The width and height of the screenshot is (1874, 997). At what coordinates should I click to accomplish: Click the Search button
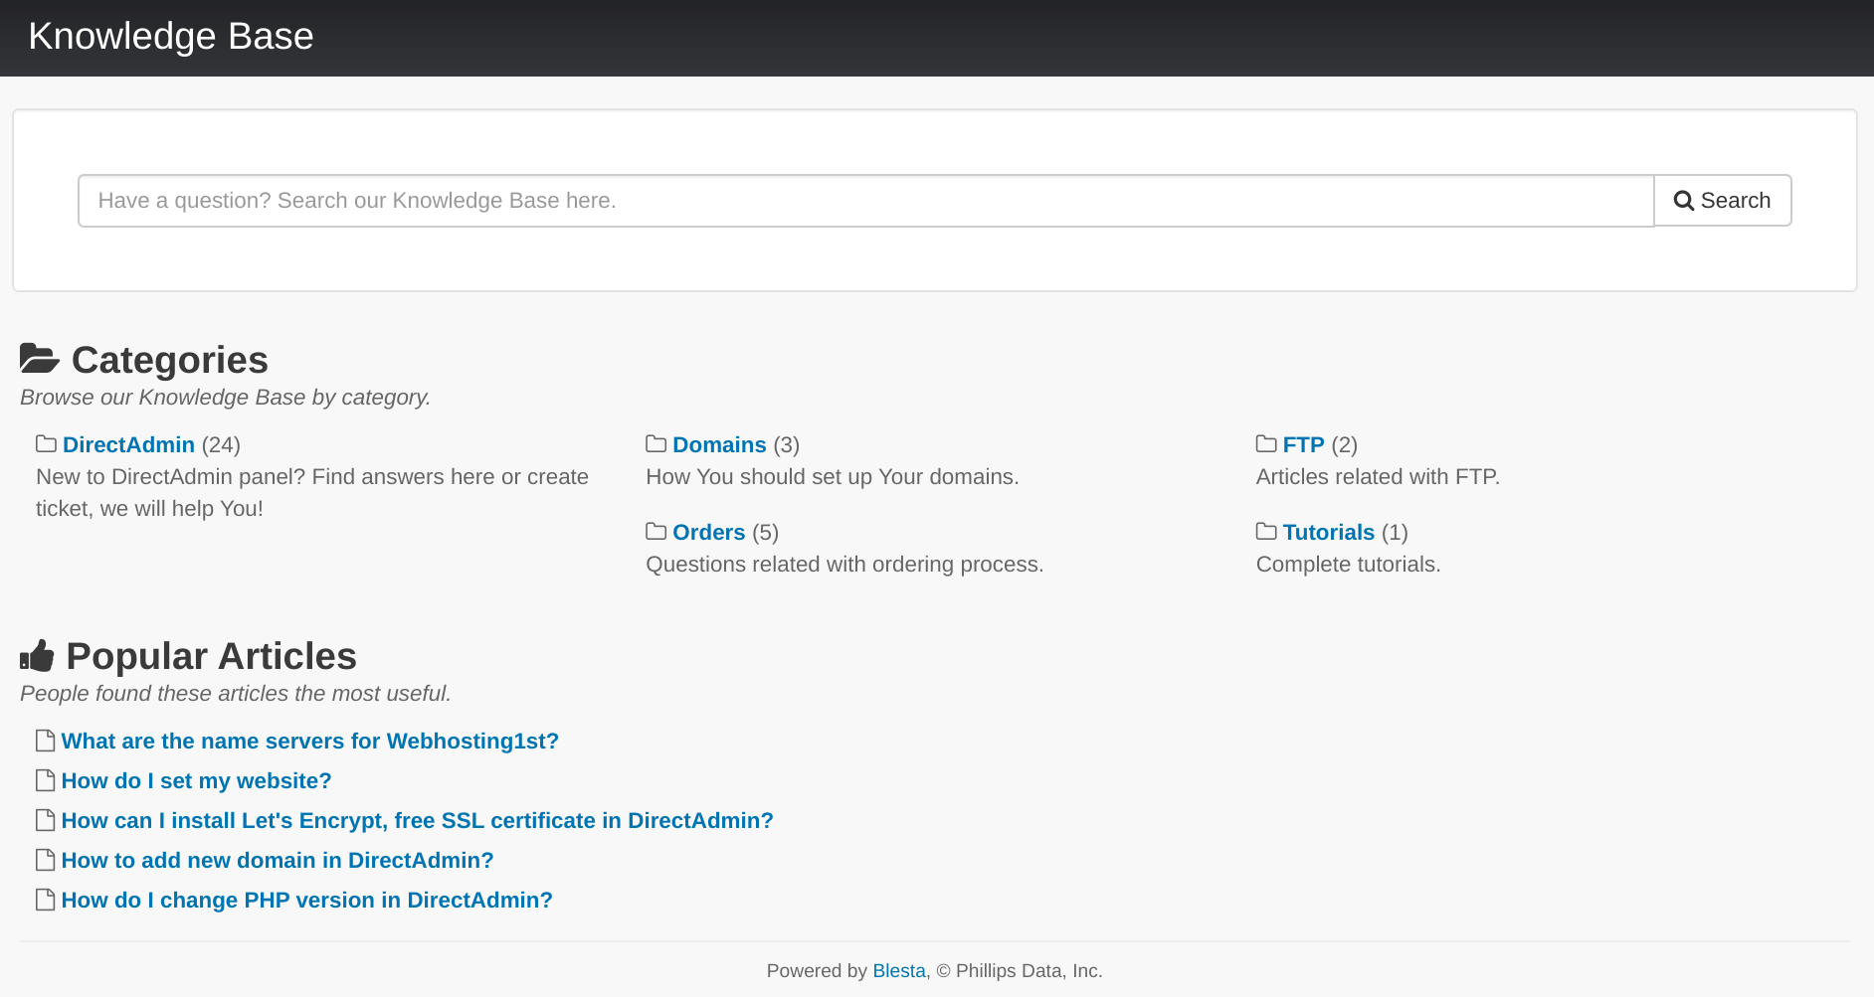pyautogui.click(x=1723, y=201)
